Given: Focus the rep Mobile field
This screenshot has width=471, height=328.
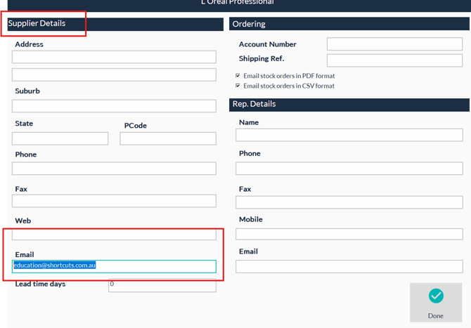Looking at the screenshot, I should (x=349, y=234).
